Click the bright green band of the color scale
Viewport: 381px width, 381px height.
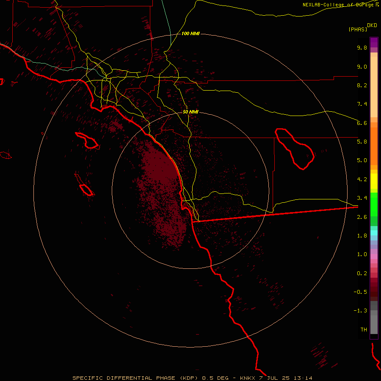(374, 204)
